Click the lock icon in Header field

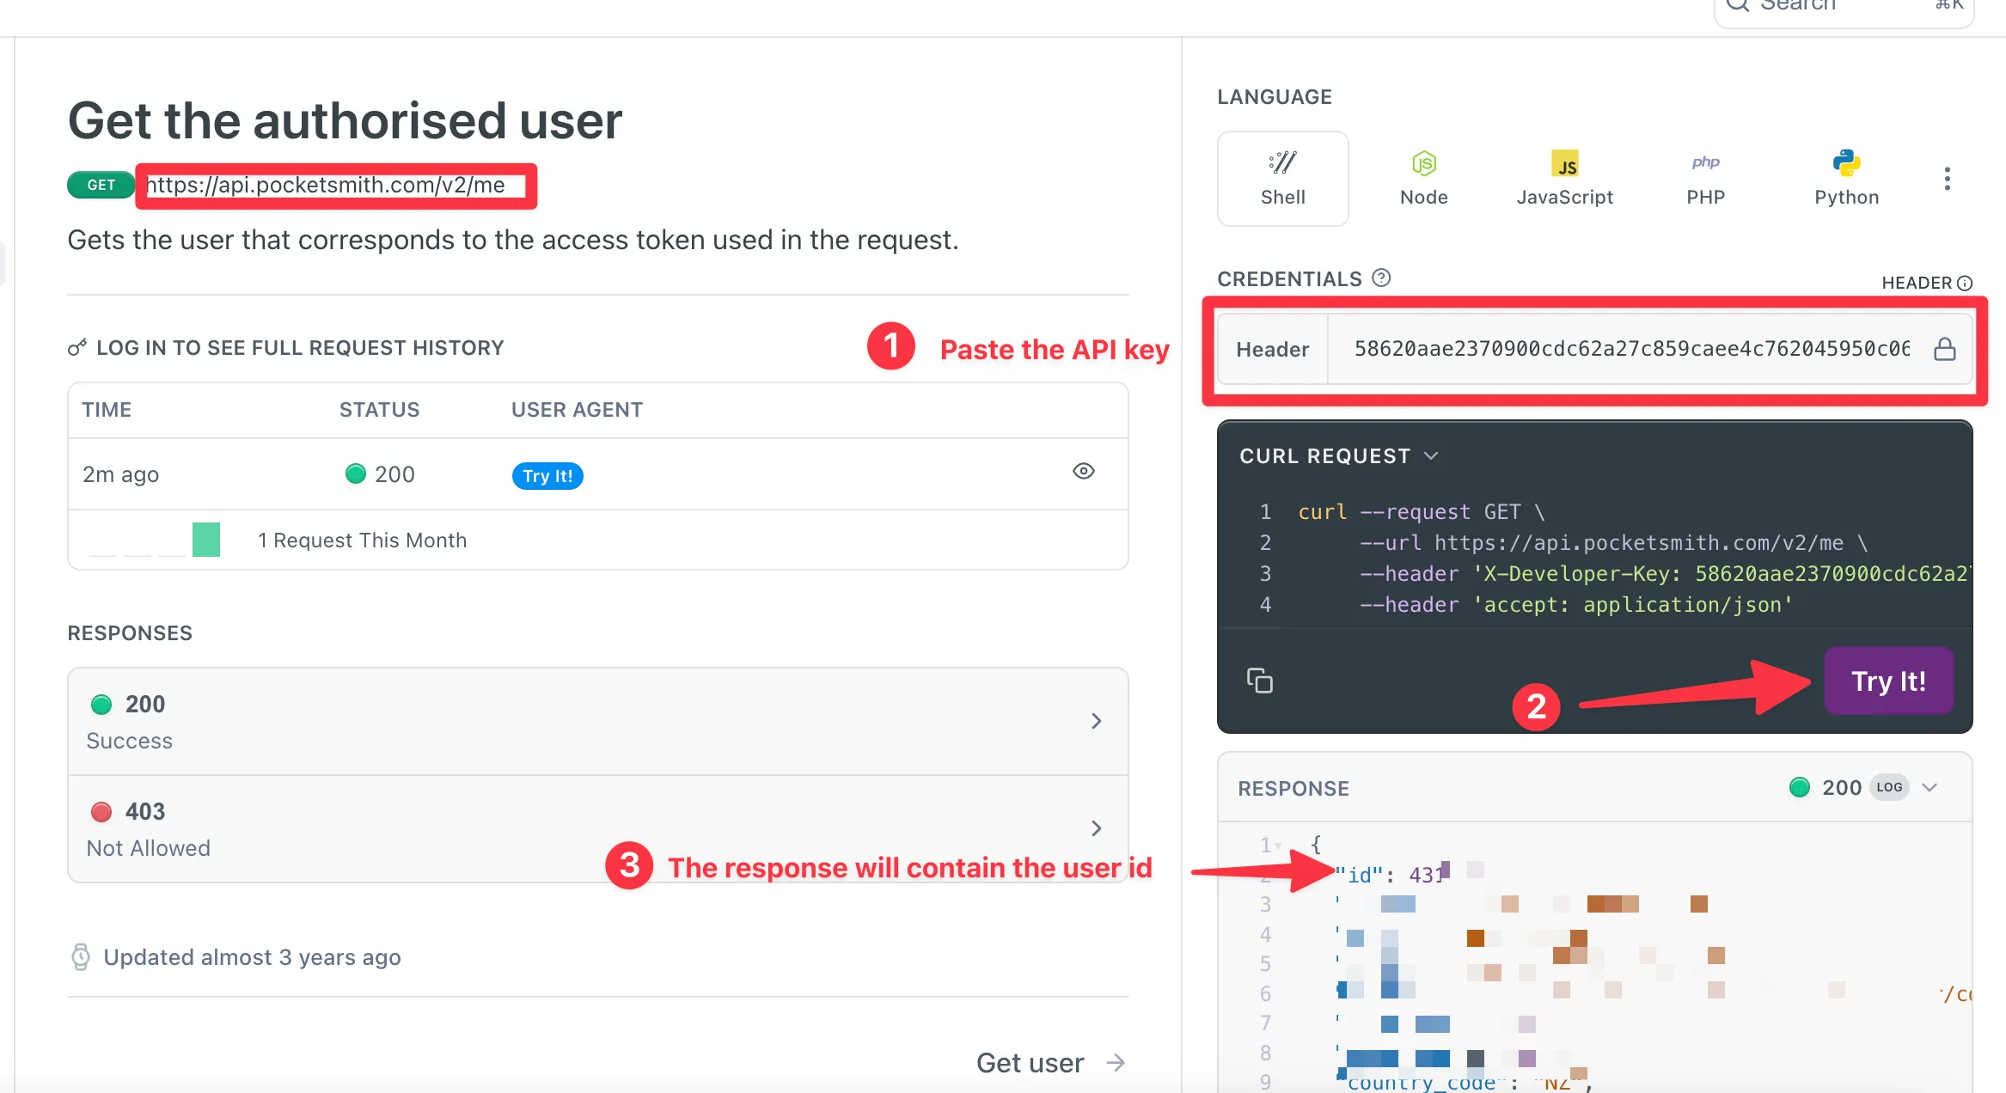tap(1944, 349)
